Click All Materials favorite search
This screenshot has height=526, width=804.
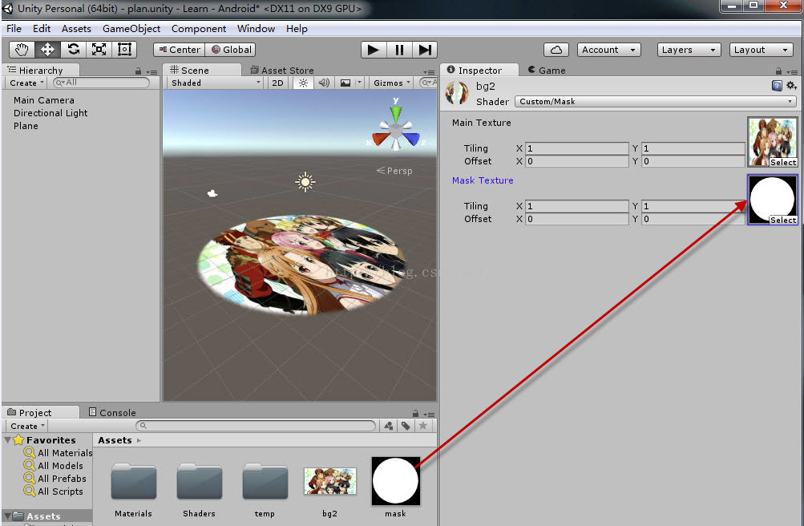pyautogui.click(x=59, y=453)
